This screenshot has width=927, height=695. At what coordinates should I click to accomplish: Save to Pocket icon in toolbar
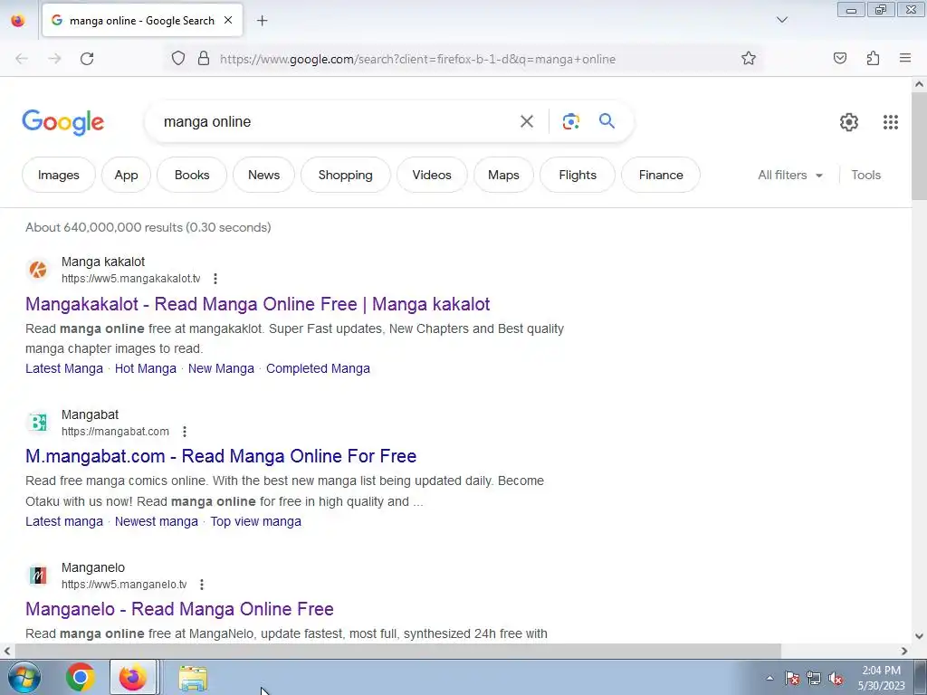click(839, 59)
